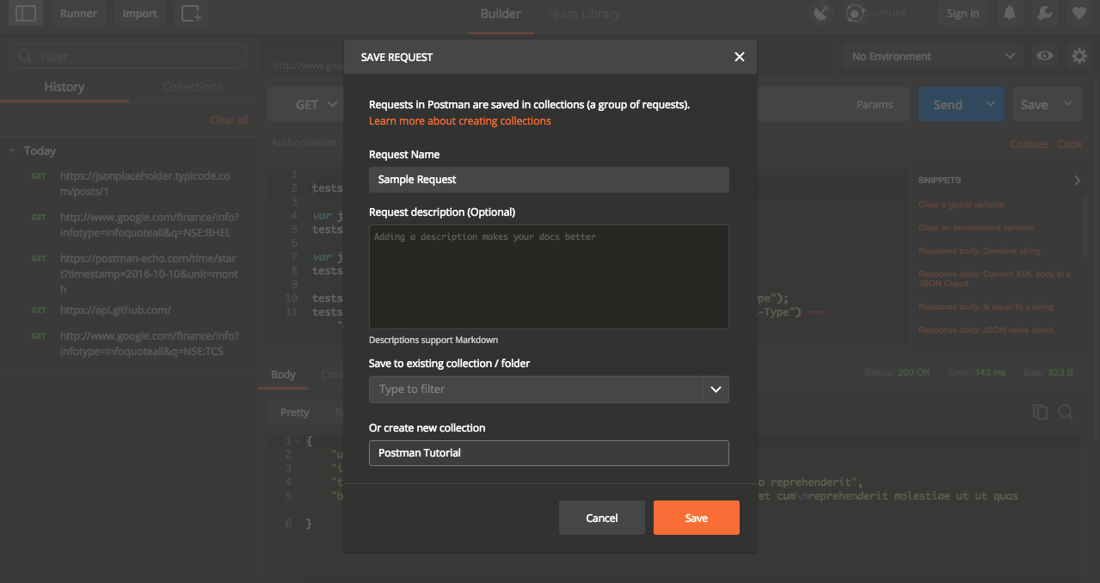Click the Runner button
Image resolution: width=1100 pixels, height=583 pixels.
click(x=78, y=13)
